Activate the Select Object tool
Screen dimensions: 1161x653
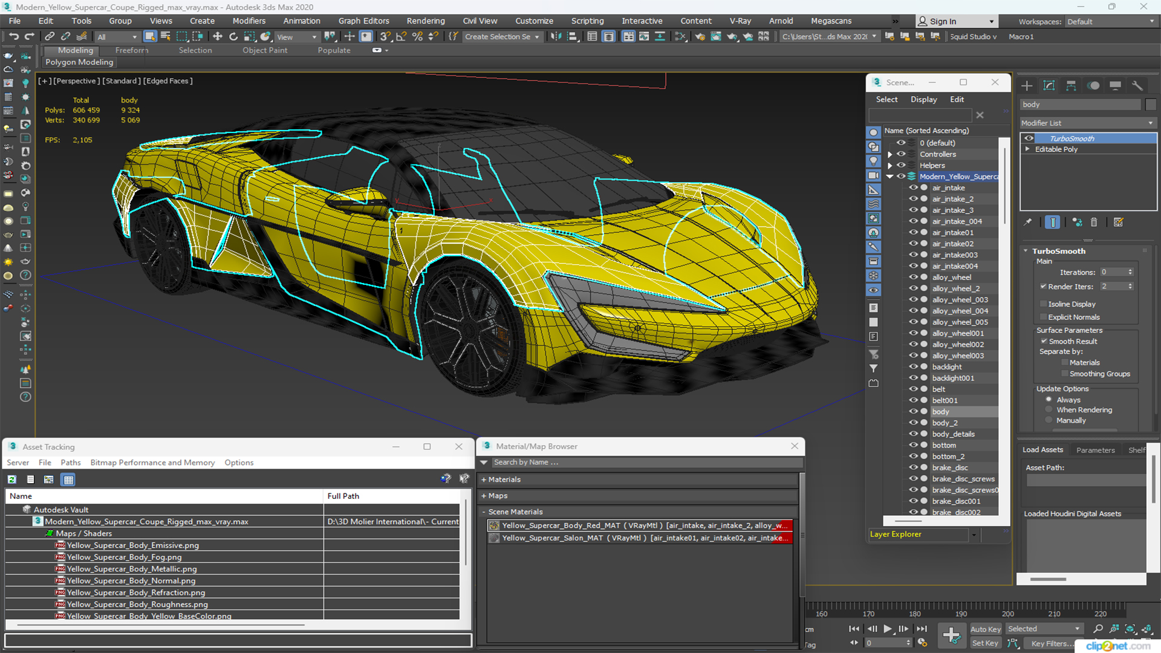(150, 37)
